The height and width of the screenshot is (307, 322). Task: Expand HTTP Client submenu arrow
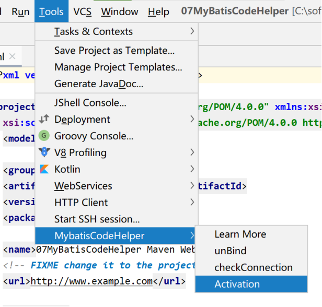point(192,202)
